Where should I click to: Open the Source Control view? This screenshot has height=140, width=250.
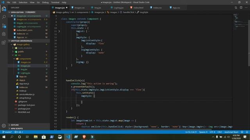[x=4, y=26]
